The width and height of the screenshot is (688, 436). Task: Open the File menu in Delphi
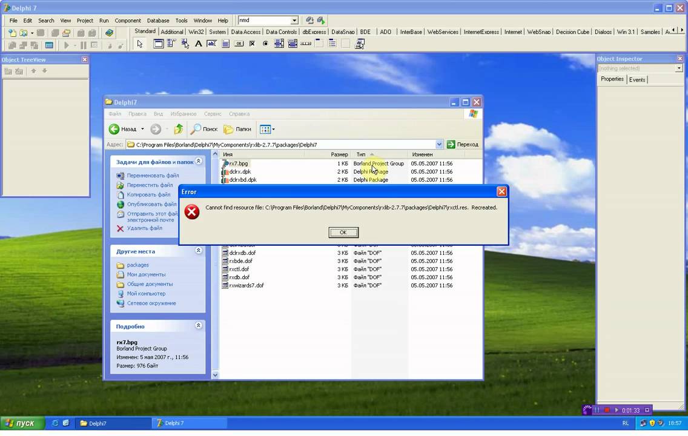pos(13,21)
